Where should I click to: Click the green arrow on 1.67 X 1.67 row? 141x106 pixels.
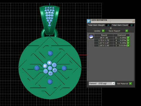(128, 43)
